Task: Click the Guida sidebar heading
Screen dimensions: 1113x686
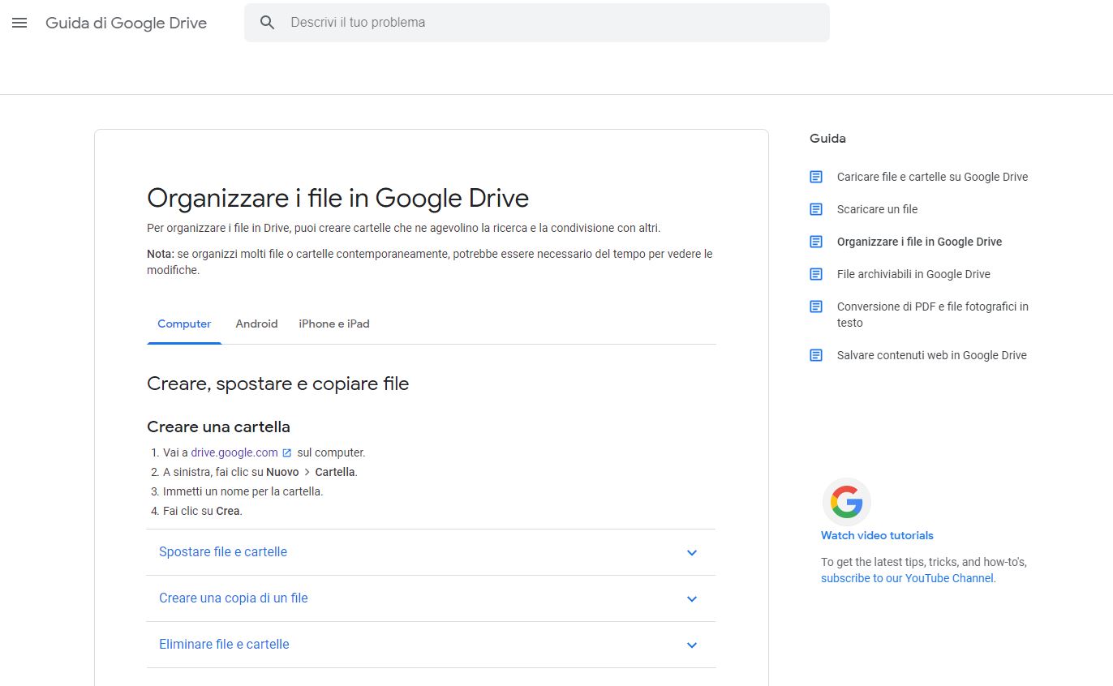Action: 827,139
